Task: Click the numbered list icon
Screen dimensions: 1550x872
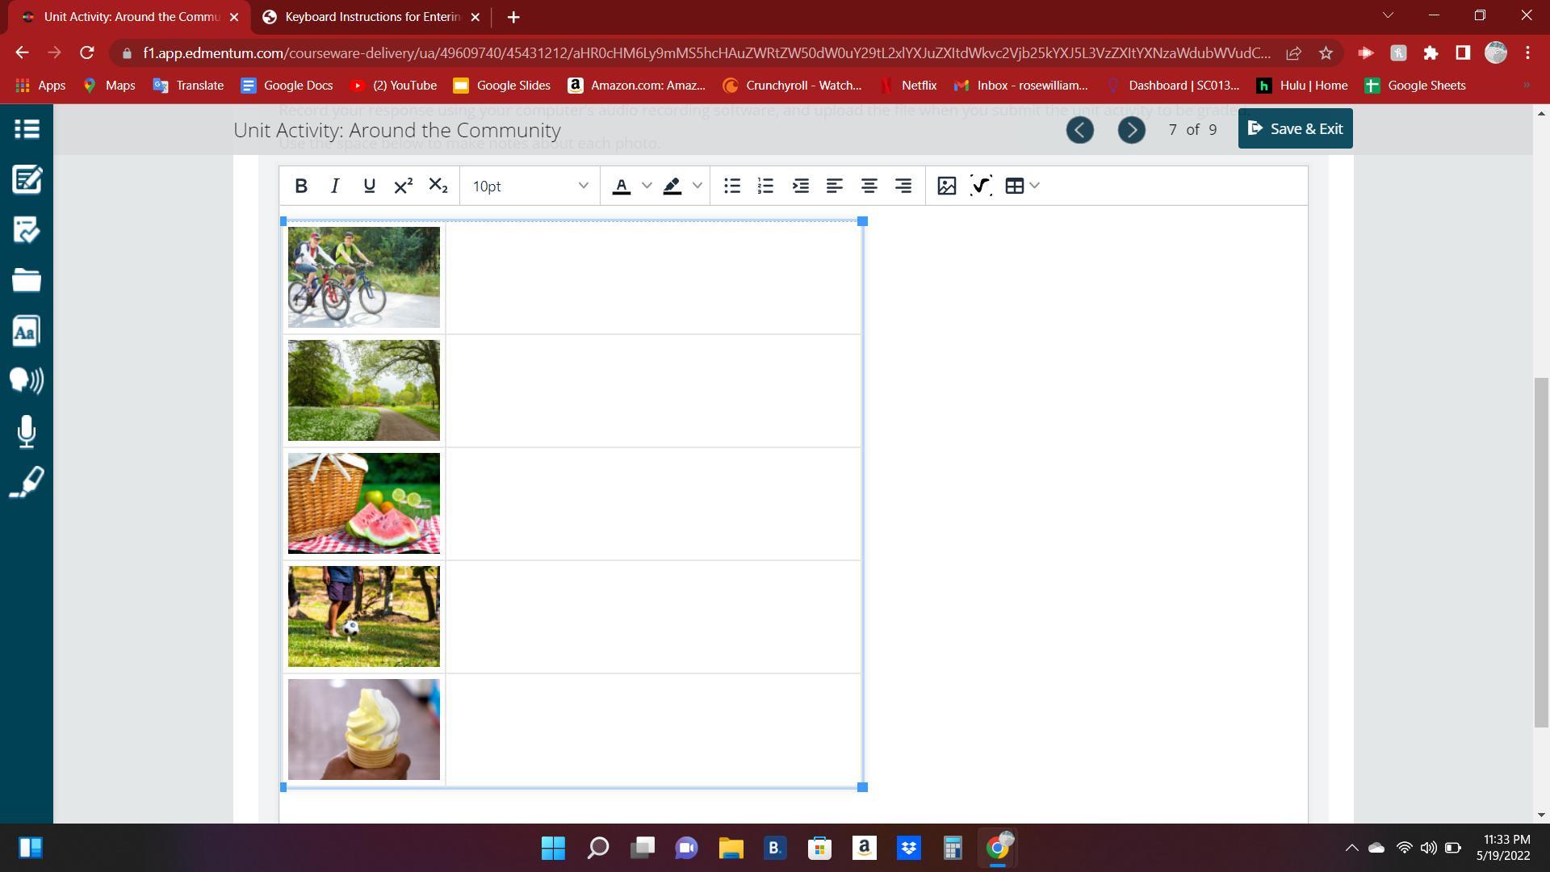Action: pyautogui.click(x=765, y=186)
